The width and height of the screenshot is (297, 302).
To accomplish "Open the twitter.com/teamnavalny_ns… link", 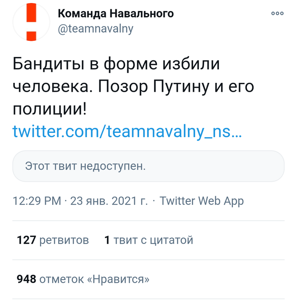I will [127, 131].
